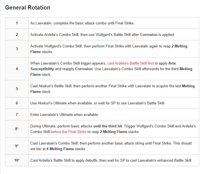Viewport: 207px width, 174px height.
Task: Select step number 7 cell
Action: point(17,115)
